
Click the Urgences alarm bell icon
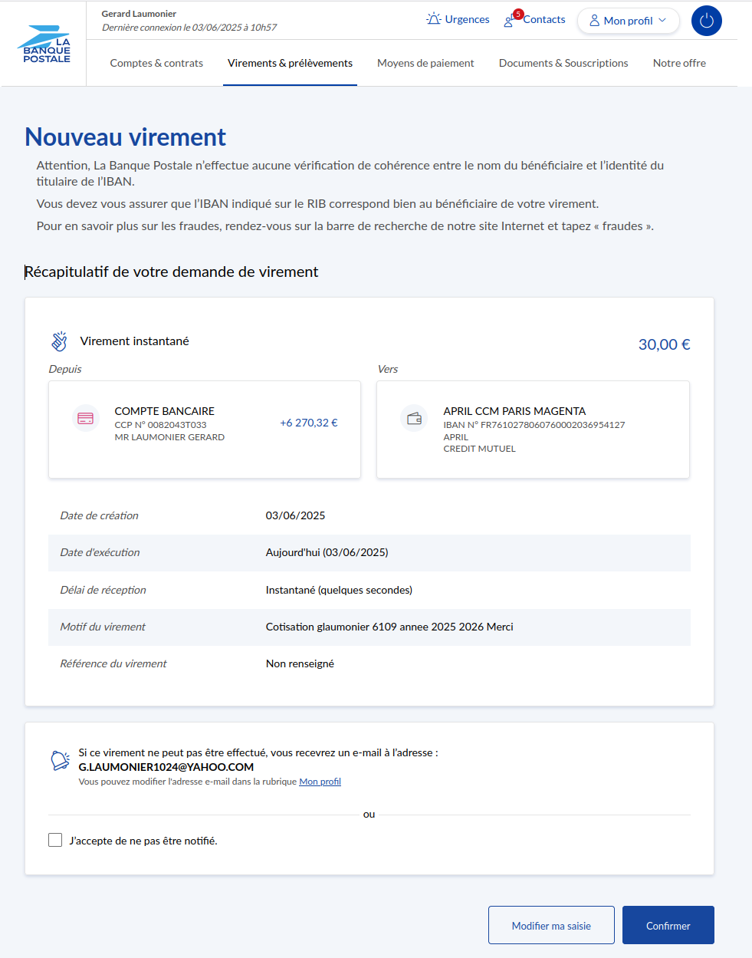click(434, 19)
